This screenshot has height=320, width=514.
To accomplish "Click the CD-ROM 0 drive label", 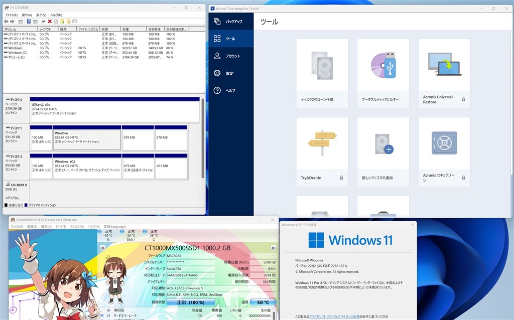I will [x=17, y=191].
